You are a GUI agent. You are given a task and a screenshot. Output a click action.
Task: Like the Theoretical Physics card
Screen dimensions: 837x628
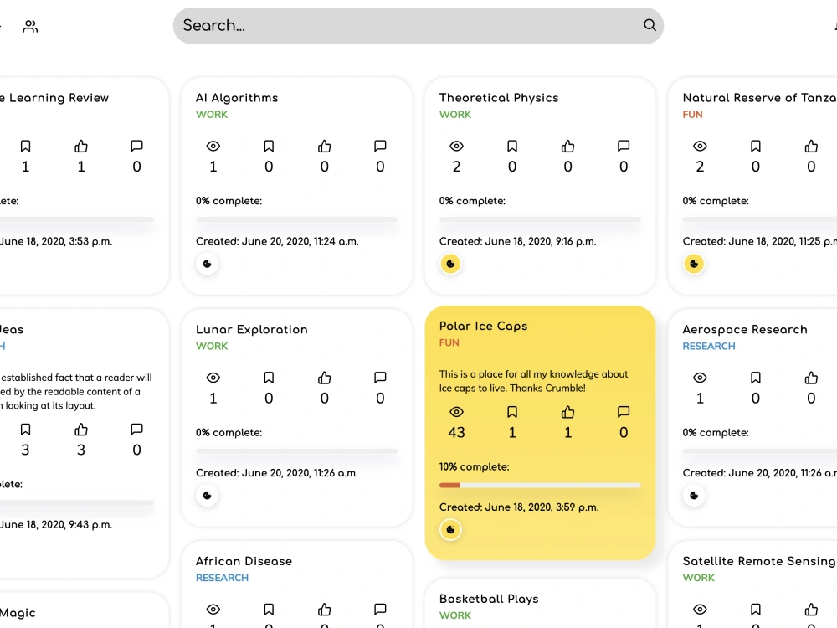coord(567,146)
